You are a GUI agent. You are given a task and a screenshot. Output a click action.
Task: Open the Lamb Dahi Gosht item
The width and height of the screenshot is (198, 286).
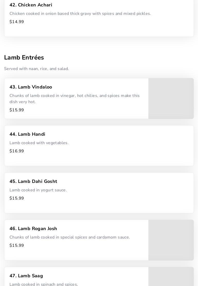click(x=33, y=182)
